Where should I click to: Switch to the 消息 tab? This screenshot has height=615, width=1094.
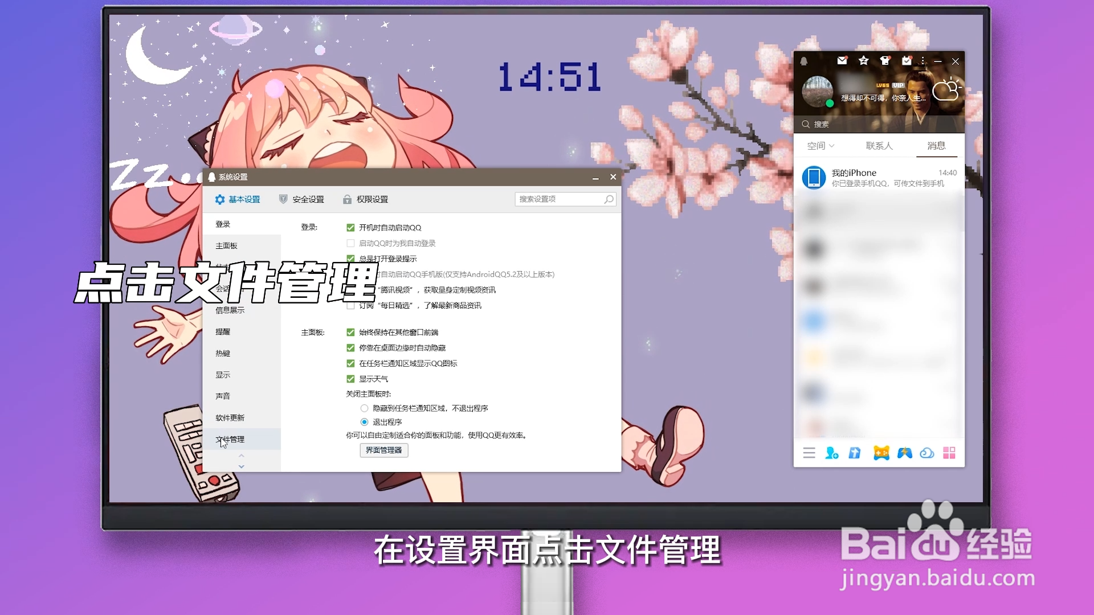(936, 146)
